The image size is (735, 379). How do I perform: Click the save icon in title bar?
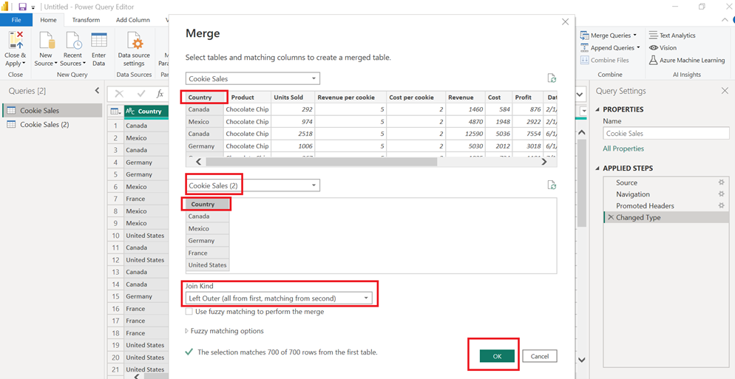(x=22, y=7)
